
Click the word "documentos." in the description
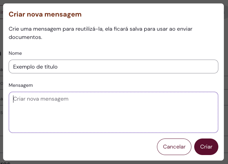click(x=25, y=37)
